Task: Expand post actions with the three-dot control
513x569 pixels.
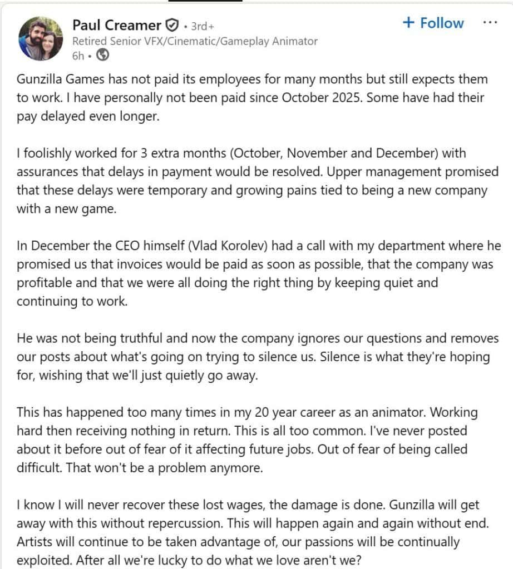Action: pyautogui.click(x=490, y=21)
